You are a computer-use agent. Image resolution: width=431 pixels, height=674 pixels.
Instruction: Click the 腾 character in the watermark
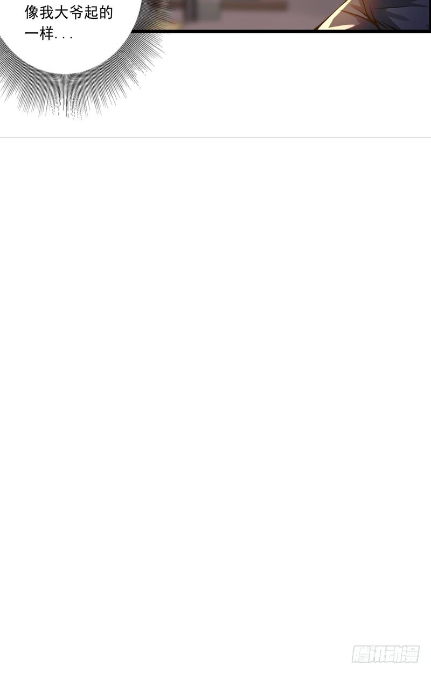click(360, 654)
